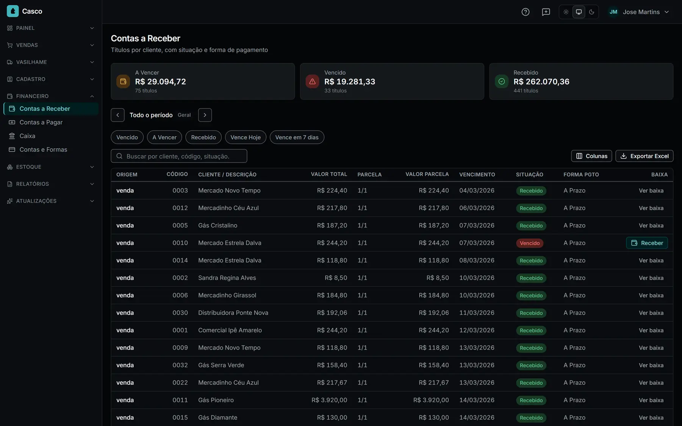Open Contas a Receber menu item

click(51, 109)
